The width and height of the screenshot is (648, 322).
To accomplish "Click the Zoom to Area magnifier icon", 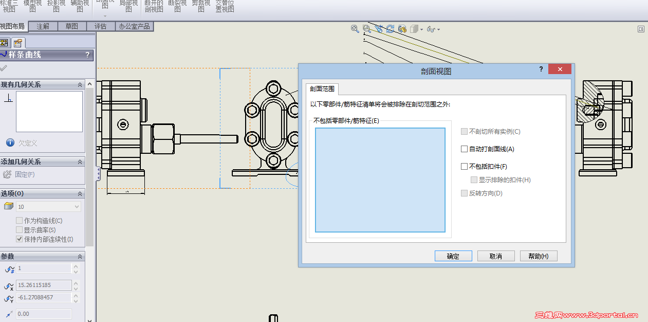I will (x=366, y=29).
